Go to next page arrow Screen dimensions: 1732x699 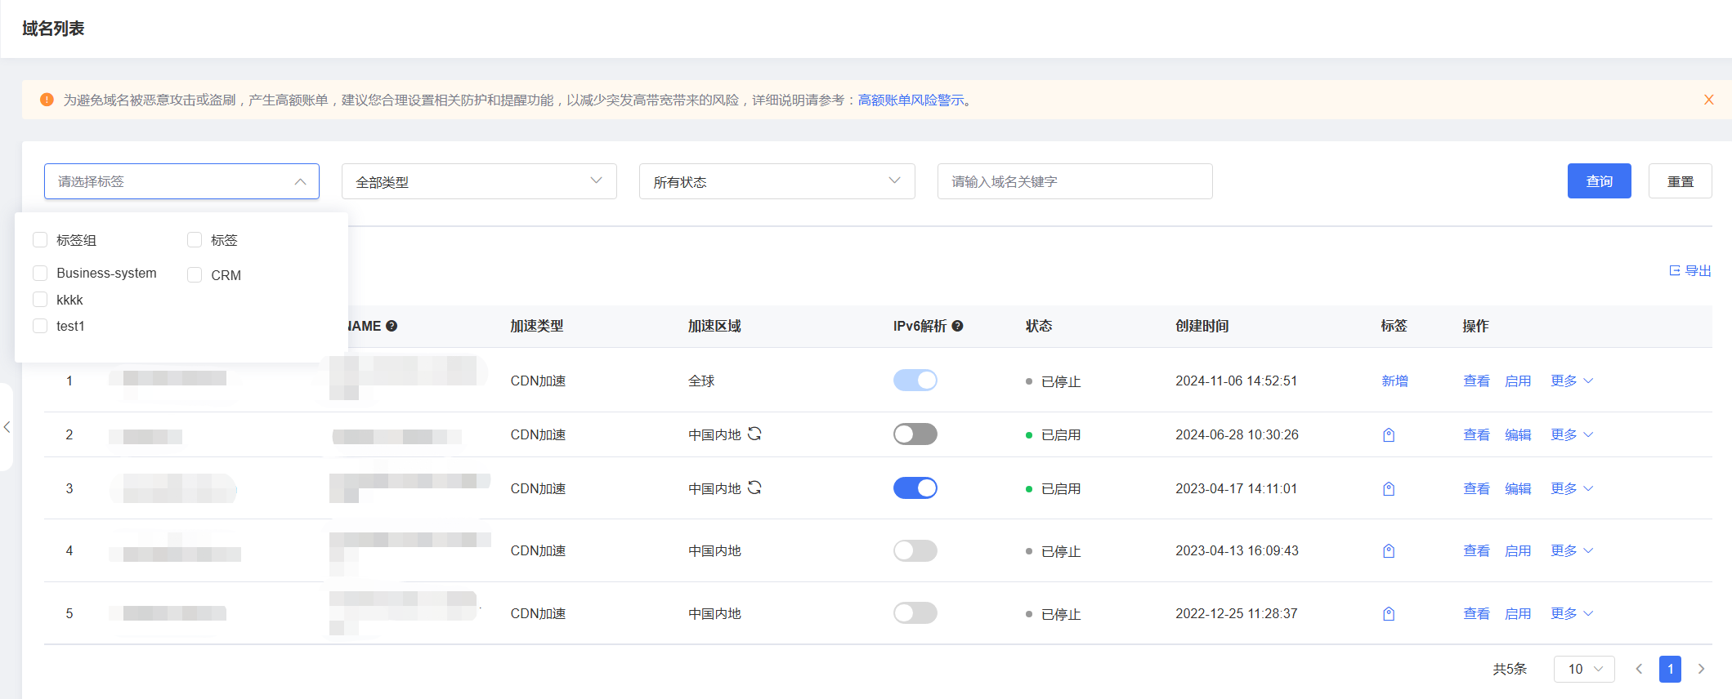[1702, 669]
